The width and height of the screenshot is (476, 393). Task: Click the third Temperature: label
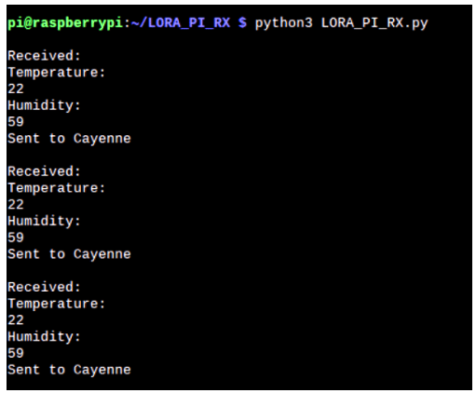tap(57, 305)
